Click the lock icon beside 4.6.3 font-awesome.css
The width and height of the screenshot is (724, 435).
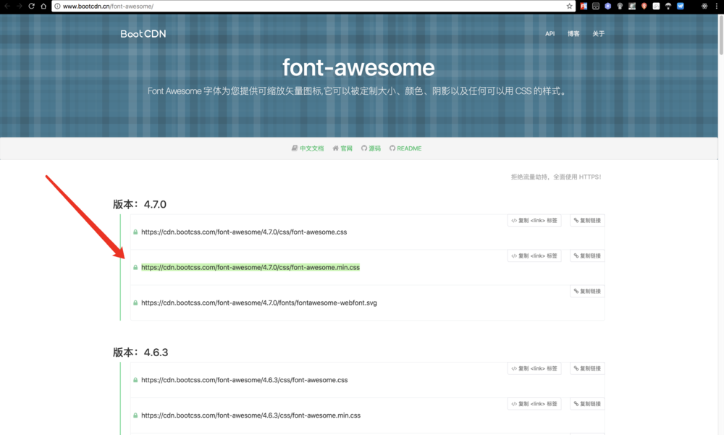pyautogui.click(x=135, y=380)
